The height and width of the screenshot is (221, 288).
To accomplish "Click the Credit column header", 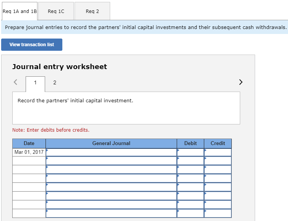I will tap(218, 144).
